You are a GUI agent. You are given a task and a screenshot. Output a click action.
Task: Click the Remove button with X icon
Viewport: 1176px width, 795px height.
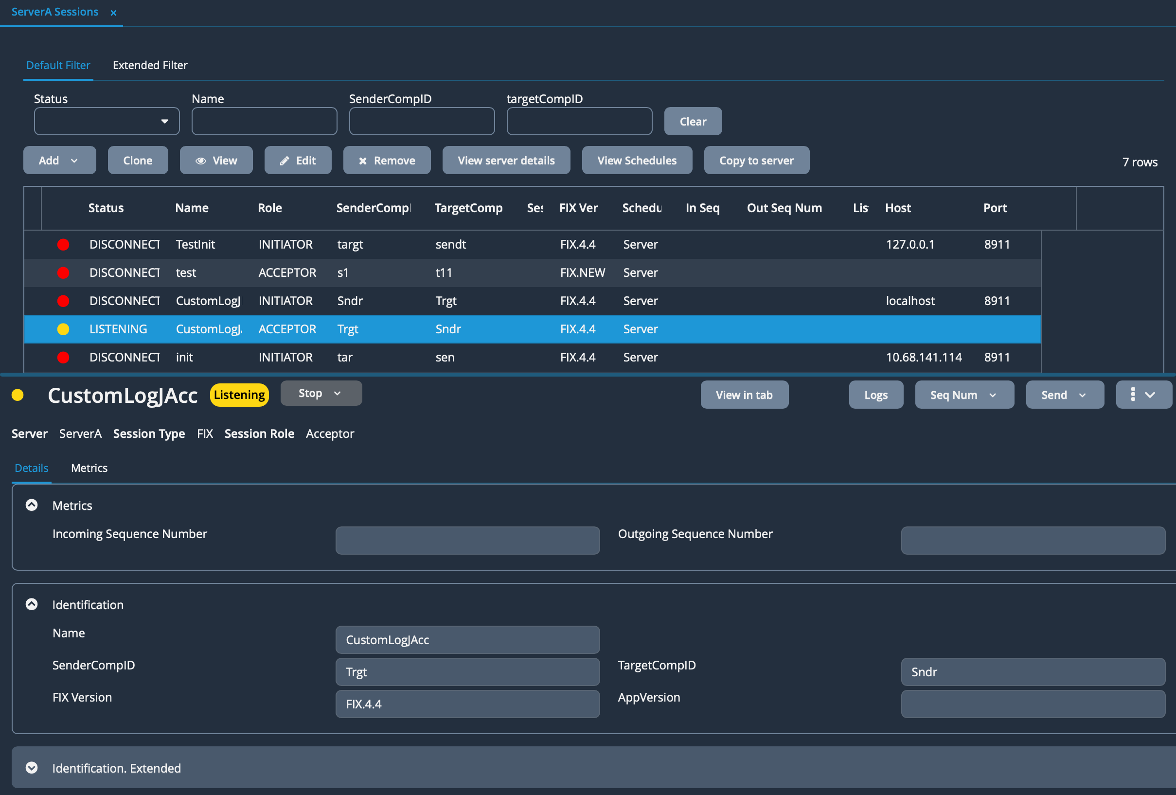pyautogui.click(x=387, y=161)
